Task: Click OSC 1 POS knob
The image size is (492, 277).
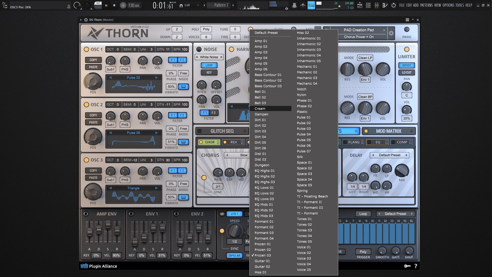Action: tap(93, 82)
